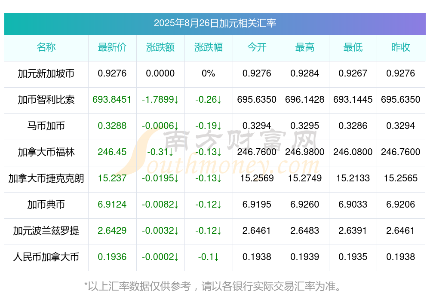
Task: Click change amount -0.31↓
Action: pyautogui.click(x=160, y=152)
